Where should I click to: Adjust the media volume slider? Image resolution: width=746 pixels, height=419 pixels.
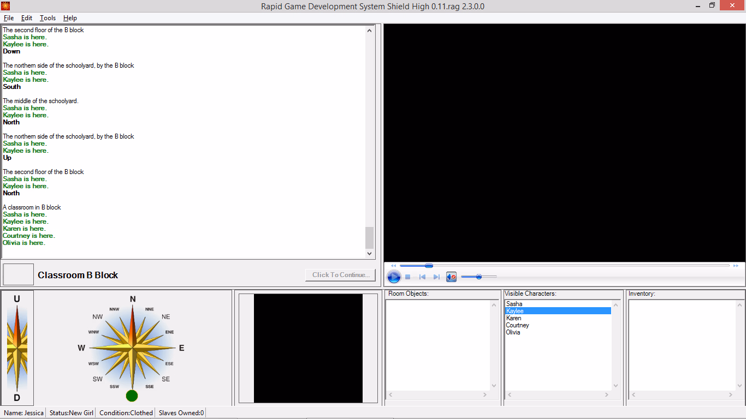[x=479, y=277]
